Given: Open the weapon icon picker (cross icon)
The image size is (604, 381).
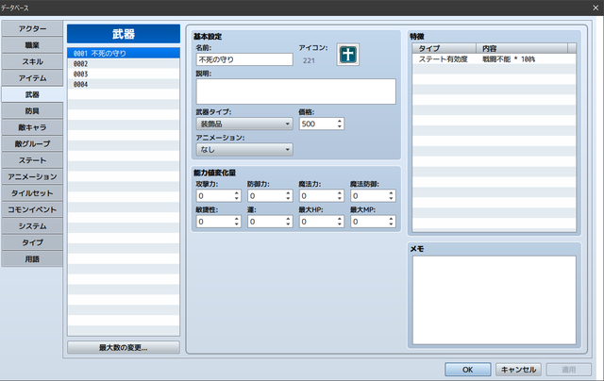Looking at the screenshot, I should [x=348, y=55].
